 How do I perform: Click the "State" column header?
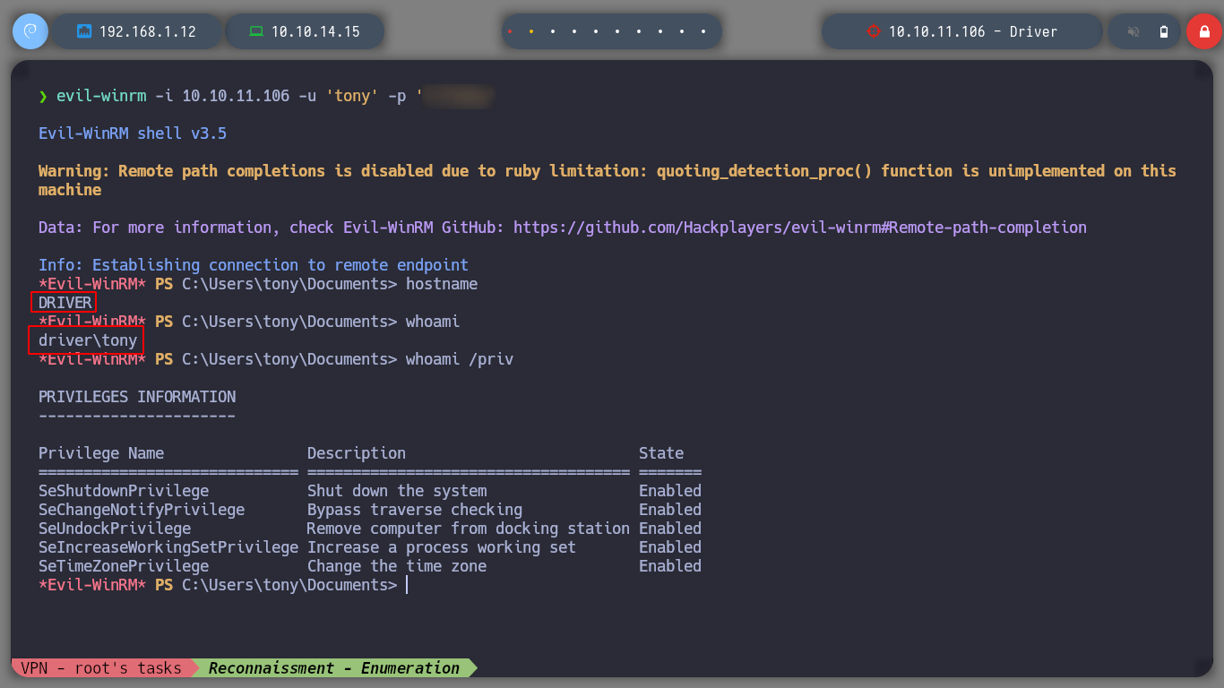click(x=661, y=453)
